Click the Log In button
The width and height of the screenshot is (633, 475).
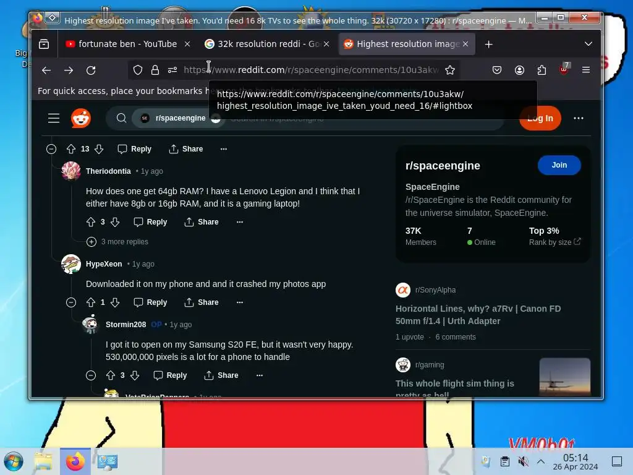540,118
